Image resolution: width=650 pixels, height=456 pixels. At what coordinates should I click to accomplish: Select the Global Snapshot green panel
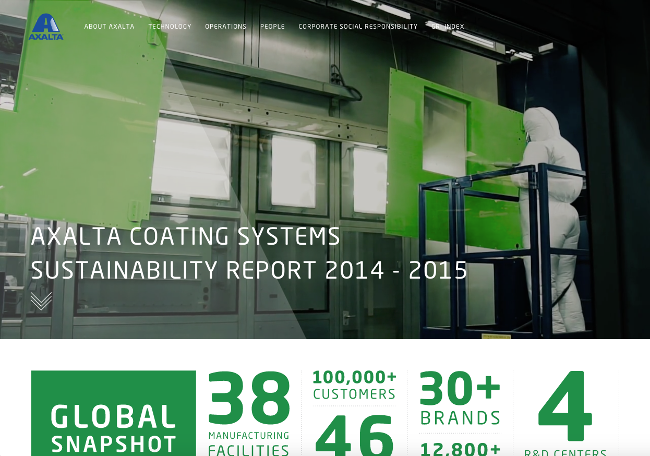tap(114, 413)
